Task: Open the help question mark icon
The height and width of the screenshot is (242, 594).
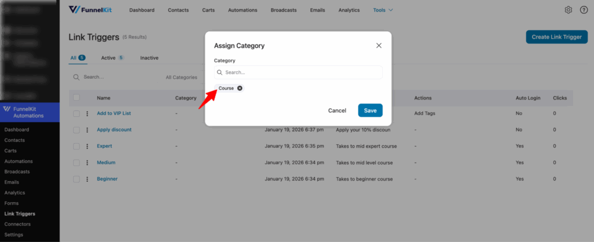Action: coord(584,10)
